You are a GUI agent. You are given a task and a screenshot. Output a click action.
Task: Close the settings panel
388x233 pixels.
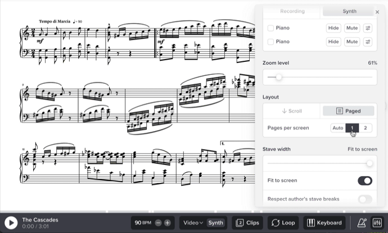(x=377, y=12)
